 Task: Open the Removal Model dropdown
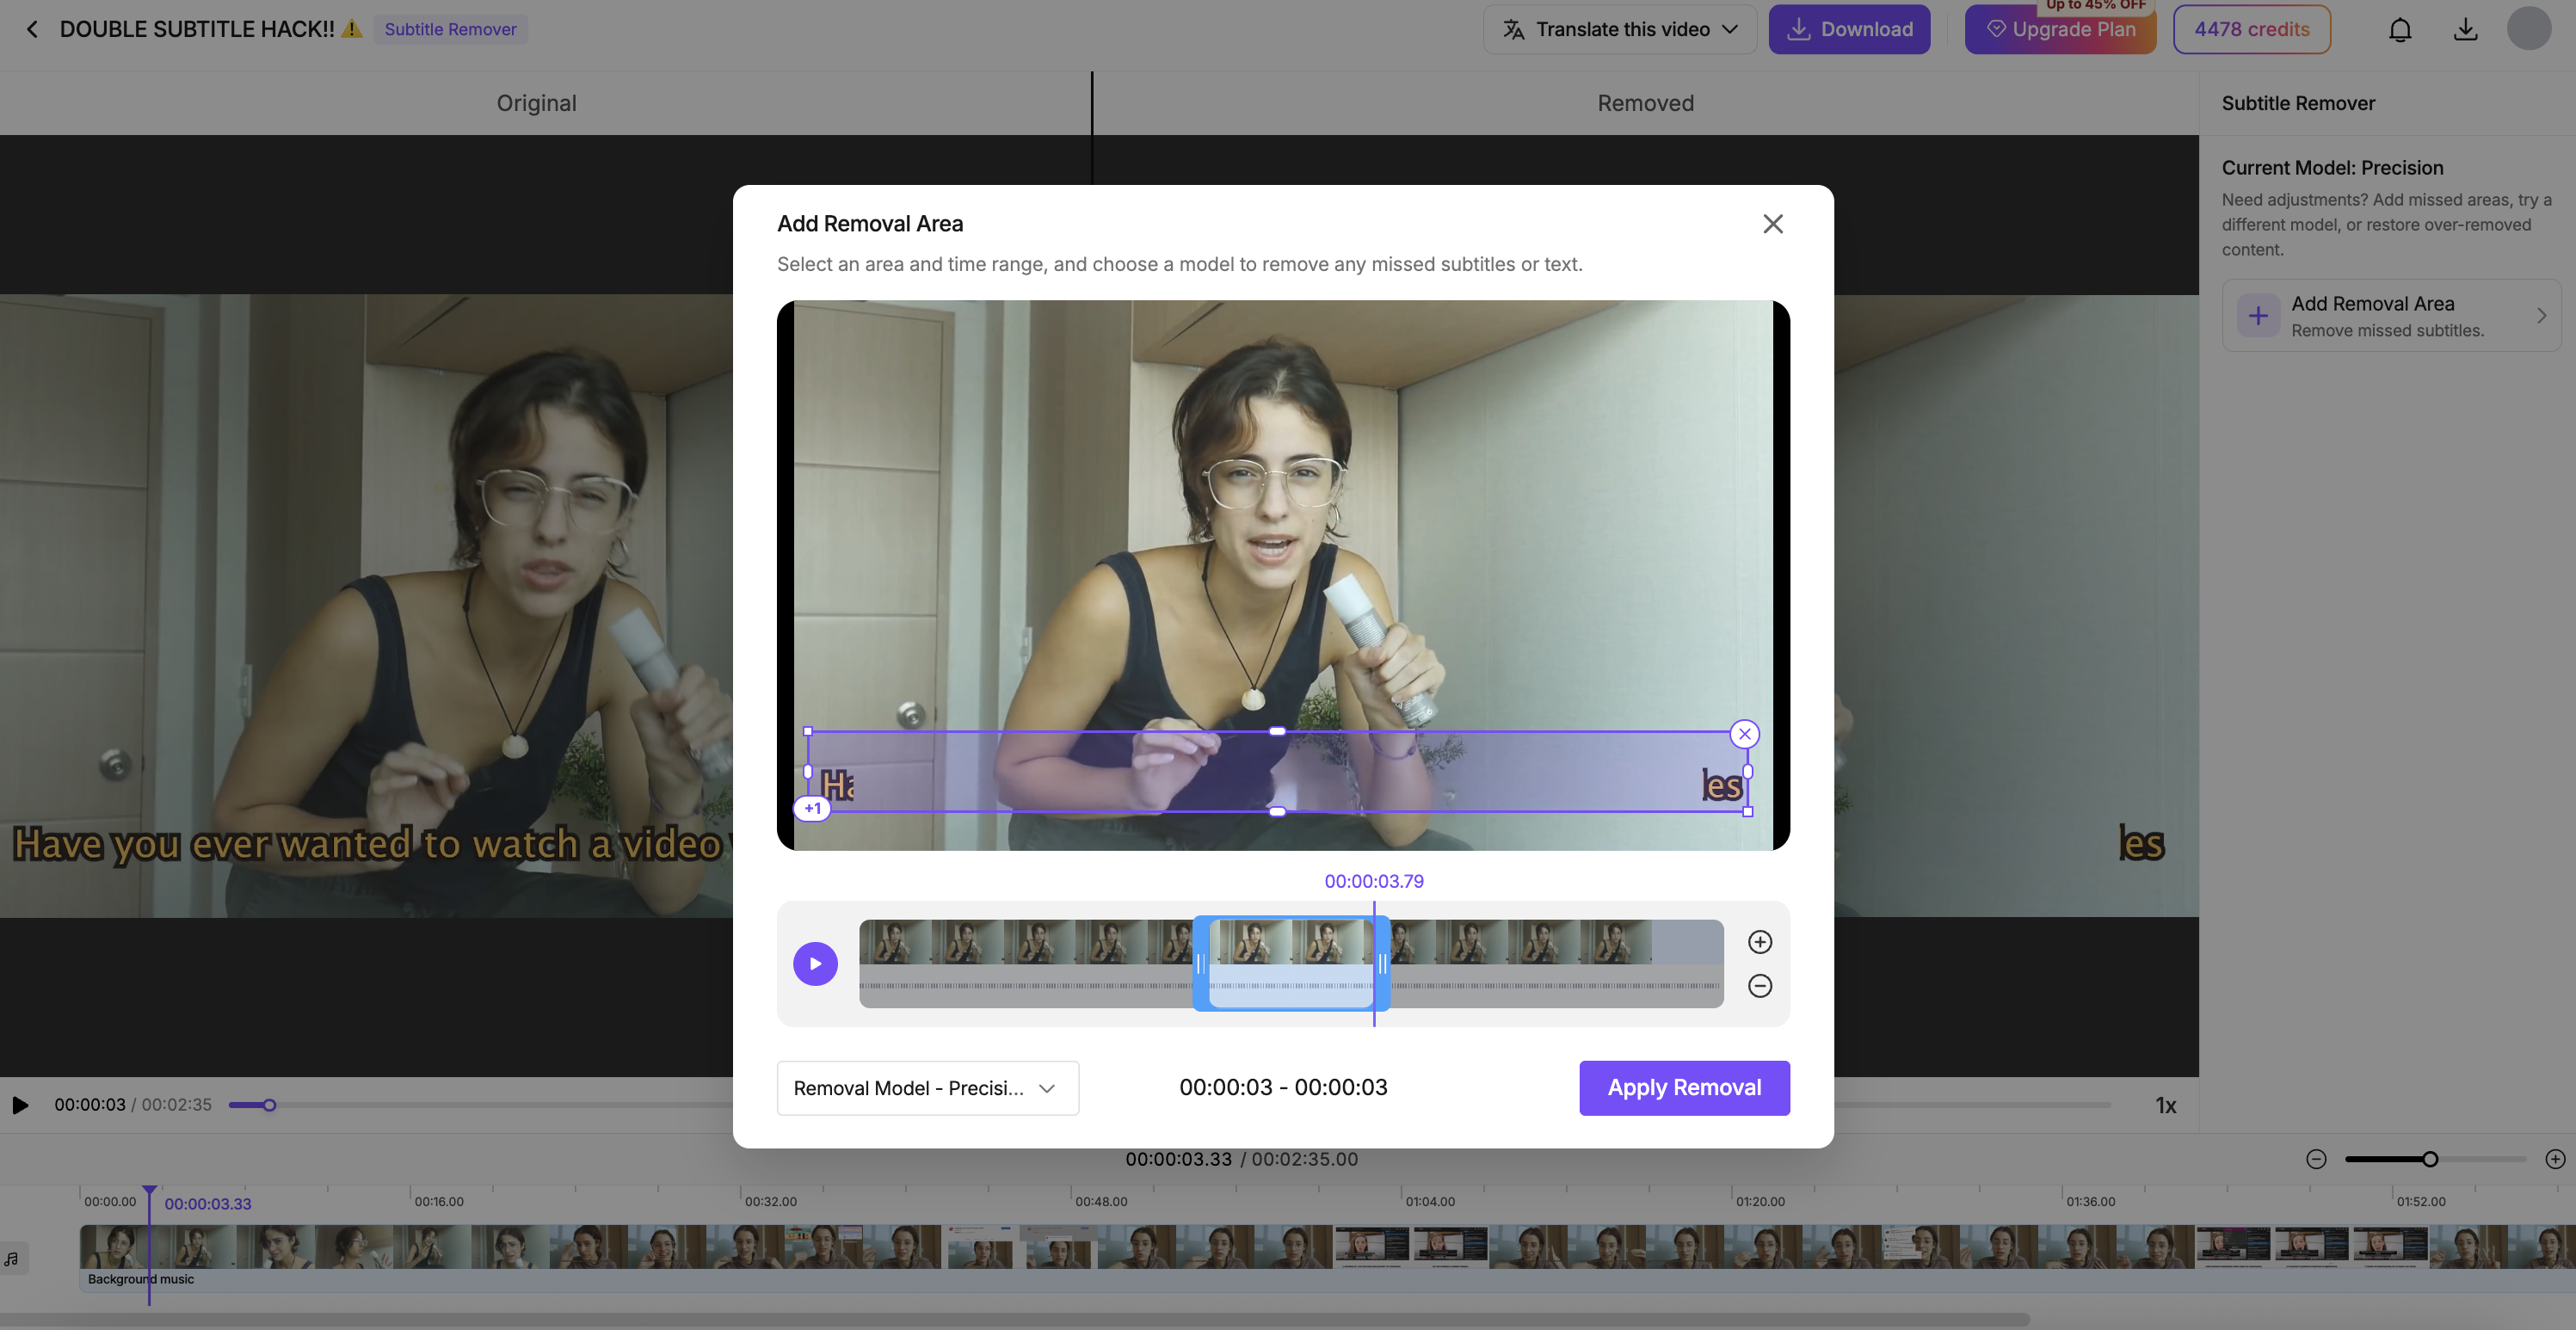pyautogui.click(x=927, y=1088)
